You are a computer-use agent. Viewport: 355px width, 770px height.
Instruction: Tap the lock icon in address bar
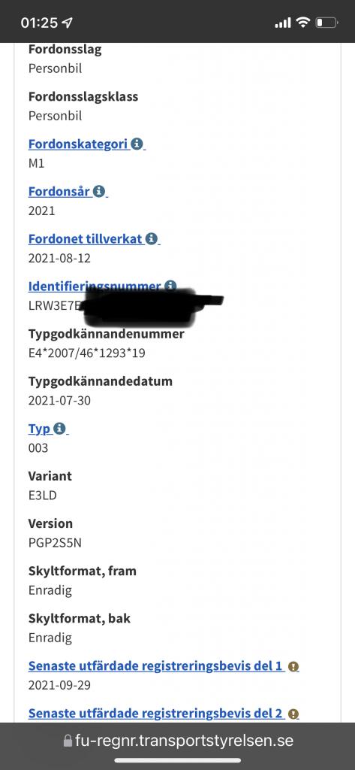coord(68,741)
